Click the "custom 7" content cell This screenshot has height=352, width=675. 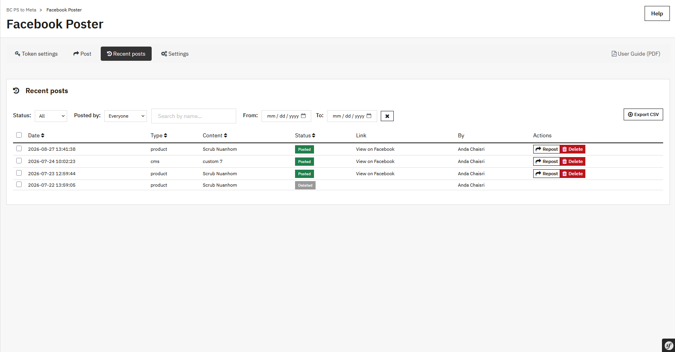[212, 161]
